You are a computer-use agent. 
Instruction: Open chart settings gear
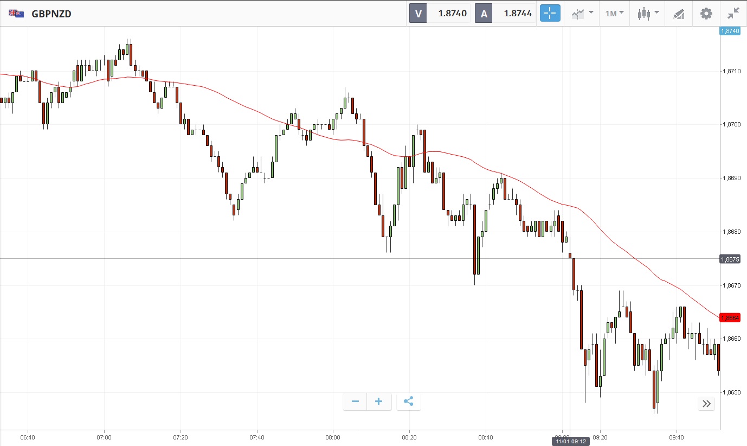coord(706,14)
